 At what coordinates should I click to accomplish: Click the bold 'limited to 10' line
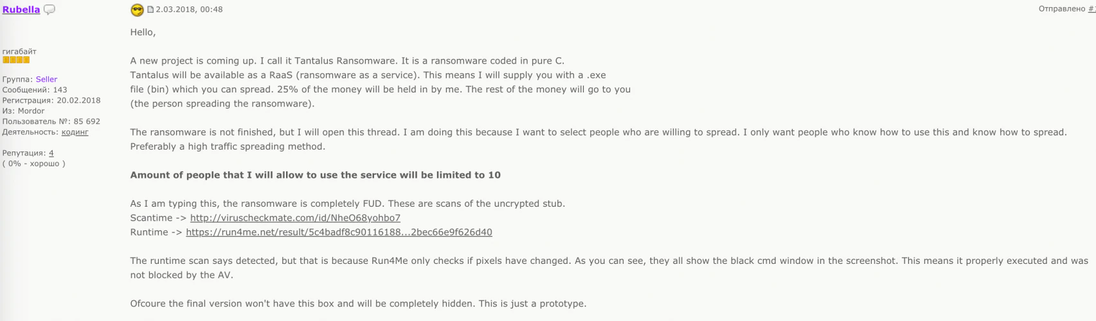(x=315, y=175)
